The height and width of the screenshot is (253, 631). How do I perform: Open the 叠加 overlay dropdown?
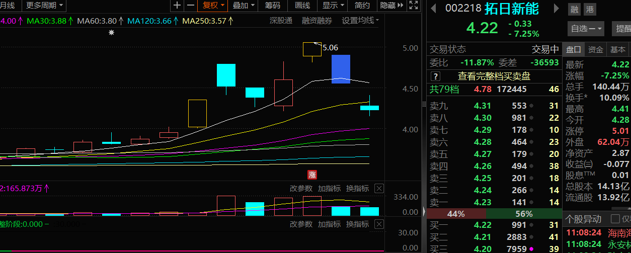[244, 6]
